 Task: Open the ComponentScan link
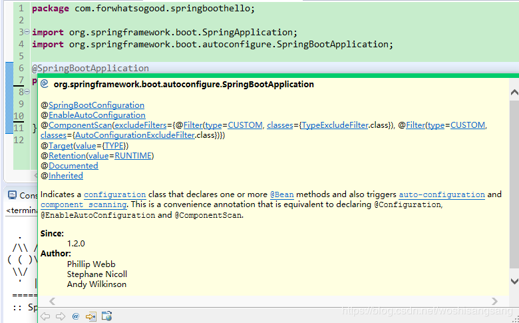click(80, 125)
